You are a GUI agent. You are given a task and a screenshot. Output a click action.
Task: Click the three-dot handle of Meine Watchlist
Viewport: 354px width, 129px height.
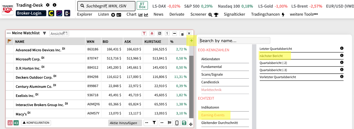click(9, 33)
